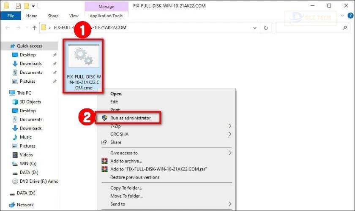This screenshot has width=355, height=211.
Task: Click the Manage contextual tab
Action: [106, 7]
